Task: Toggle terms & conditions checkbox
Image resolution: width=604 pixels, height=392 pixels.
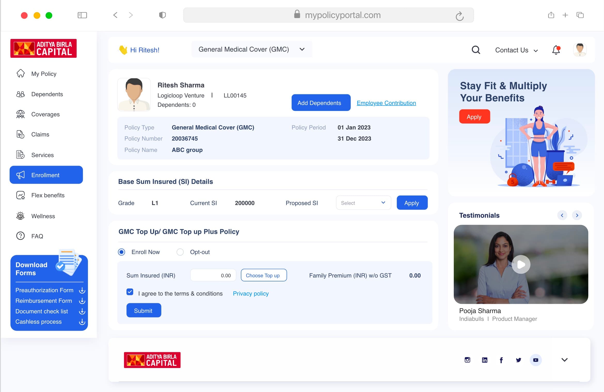Action: click(130, 292)
